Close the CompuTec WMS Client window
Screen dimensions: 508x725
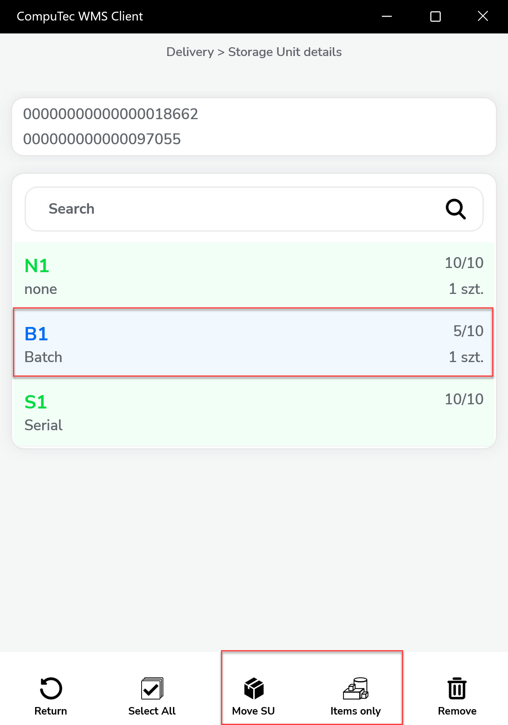tap(483, 16)
